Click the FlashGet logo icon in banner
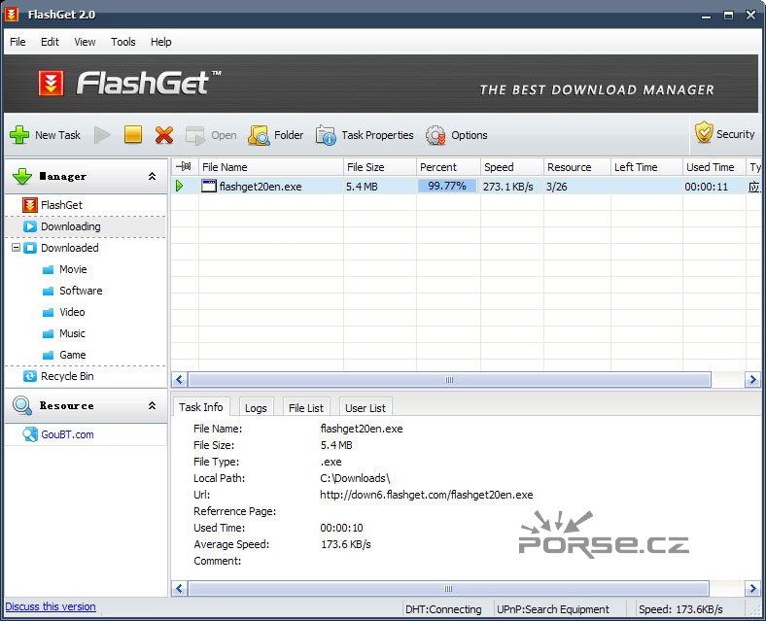Image resolution: width=766 pixels, height=621 pixels. [x=51, y=83]
